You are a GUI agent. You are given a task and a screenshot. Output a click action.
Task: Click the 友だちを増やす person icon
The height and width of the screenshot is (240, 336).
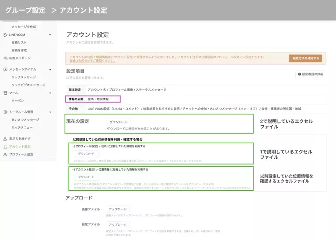[5, 138]
